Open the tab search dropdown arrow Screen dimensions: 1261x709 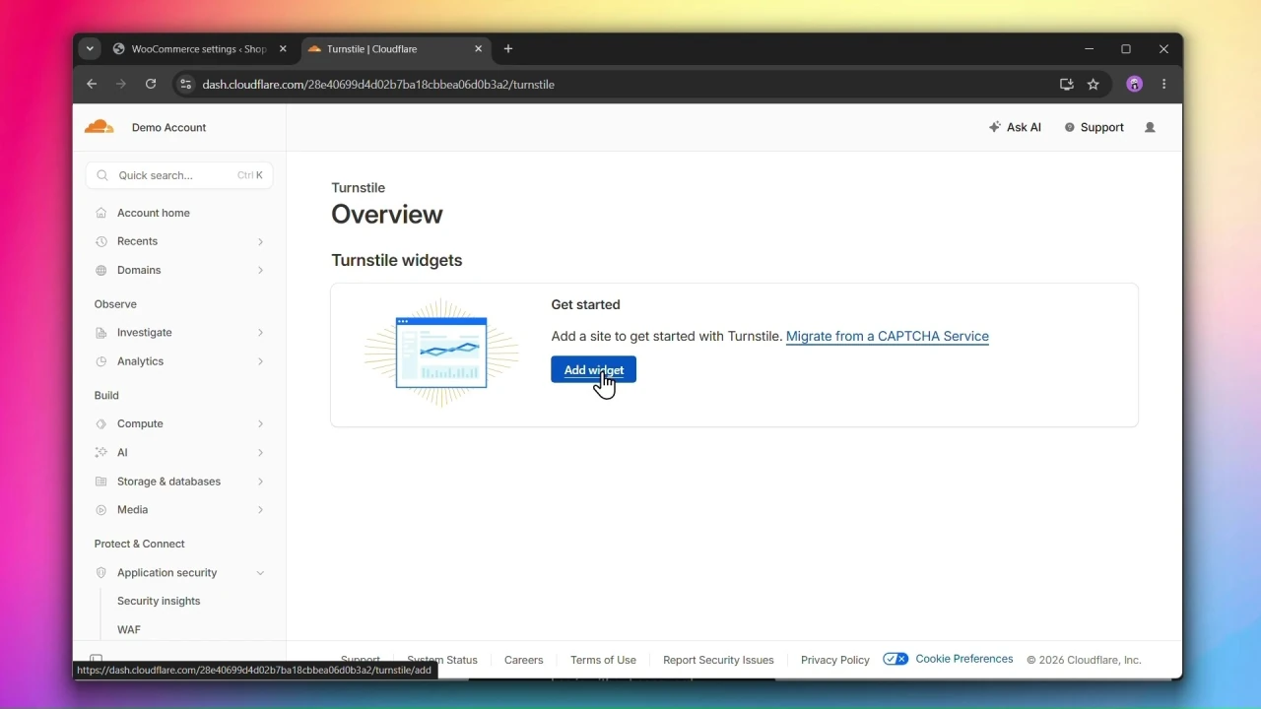click(90, 48)
